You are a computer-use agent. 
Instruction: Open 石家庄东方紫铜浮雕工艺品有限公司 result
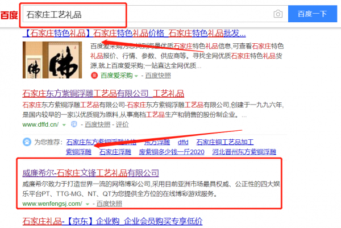pyautogui.click(x=103, y=94)
